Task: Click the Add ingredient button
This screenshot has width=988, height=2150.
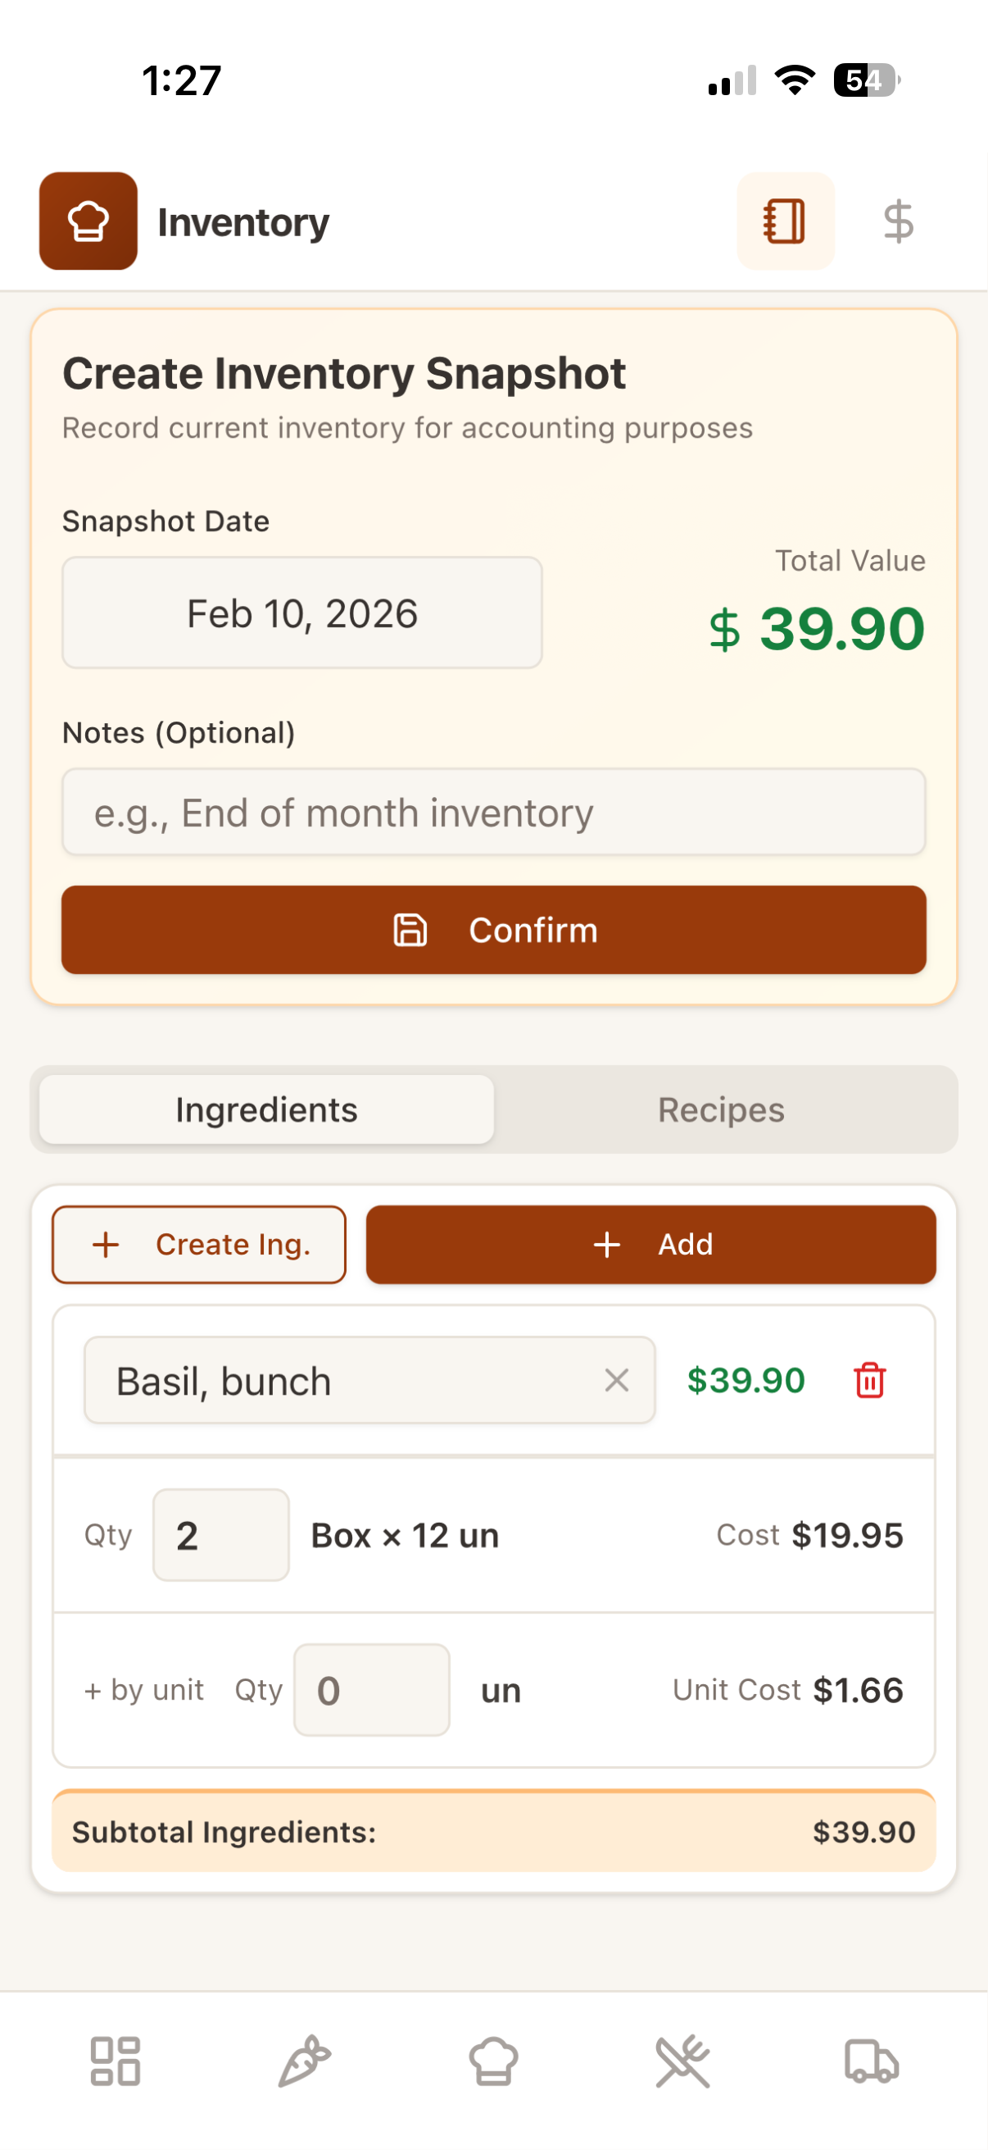Action: coord(650,1244)
